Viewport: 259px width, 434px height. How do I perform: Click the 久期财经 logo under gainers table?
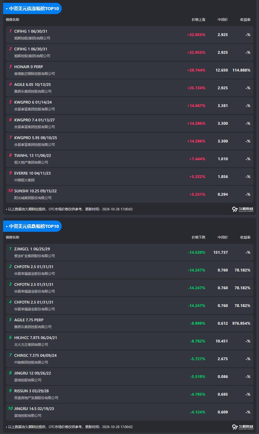tap(243, 209)
